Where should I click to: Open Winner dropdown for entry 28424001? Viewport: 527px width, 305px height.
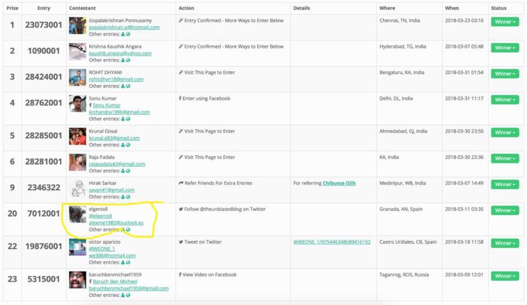[x=505, y=74]
